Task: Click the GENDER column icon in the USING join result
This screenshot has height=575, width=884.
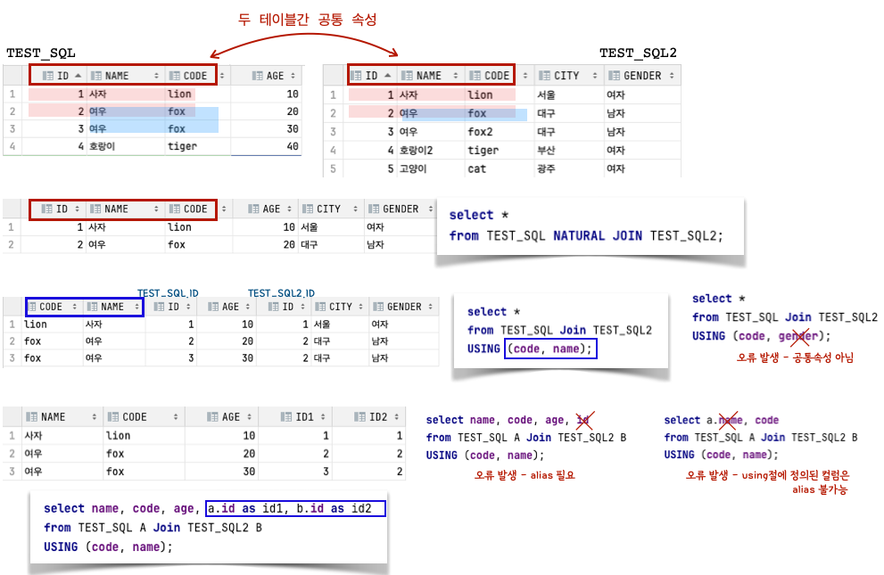Action: [x=378, y=307]
